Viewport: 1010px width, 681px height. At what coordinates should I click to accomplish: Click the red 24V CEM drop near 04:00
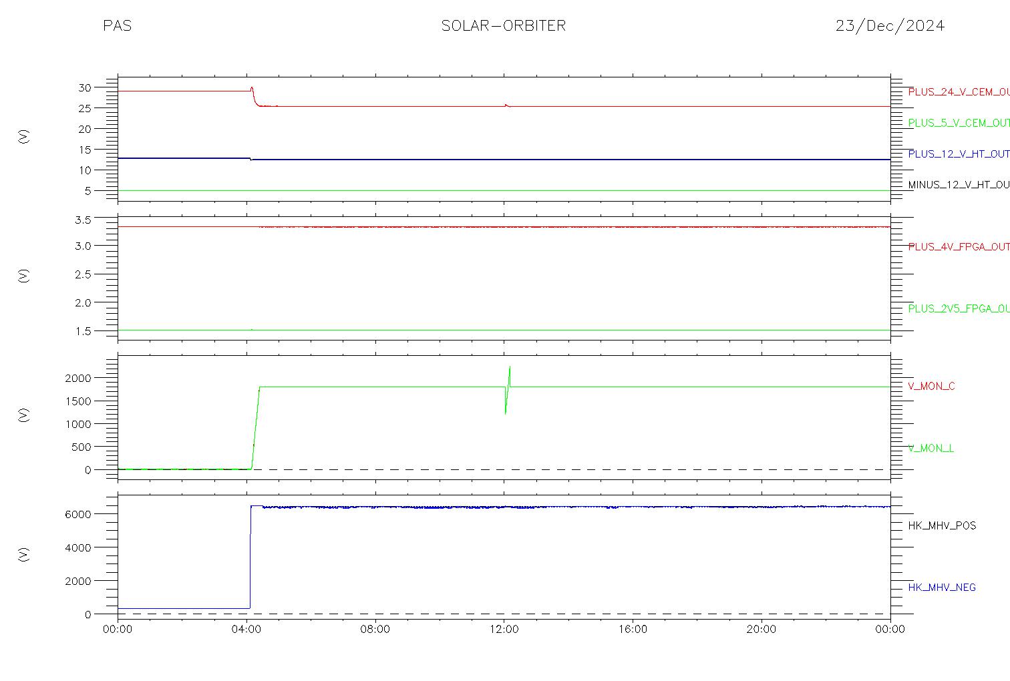point(254,97)
